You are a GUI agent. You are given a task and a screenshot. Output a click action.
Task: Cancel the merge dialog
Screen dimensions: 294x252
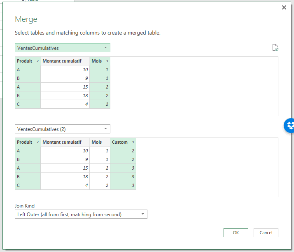pos(266,233)
